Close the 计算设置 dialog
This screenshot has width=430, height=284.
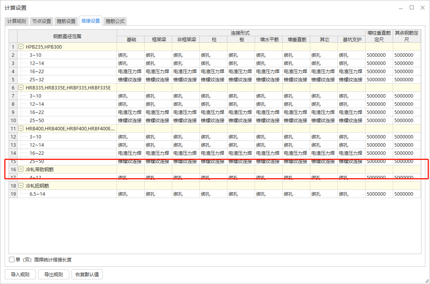(x=423, y=8)
